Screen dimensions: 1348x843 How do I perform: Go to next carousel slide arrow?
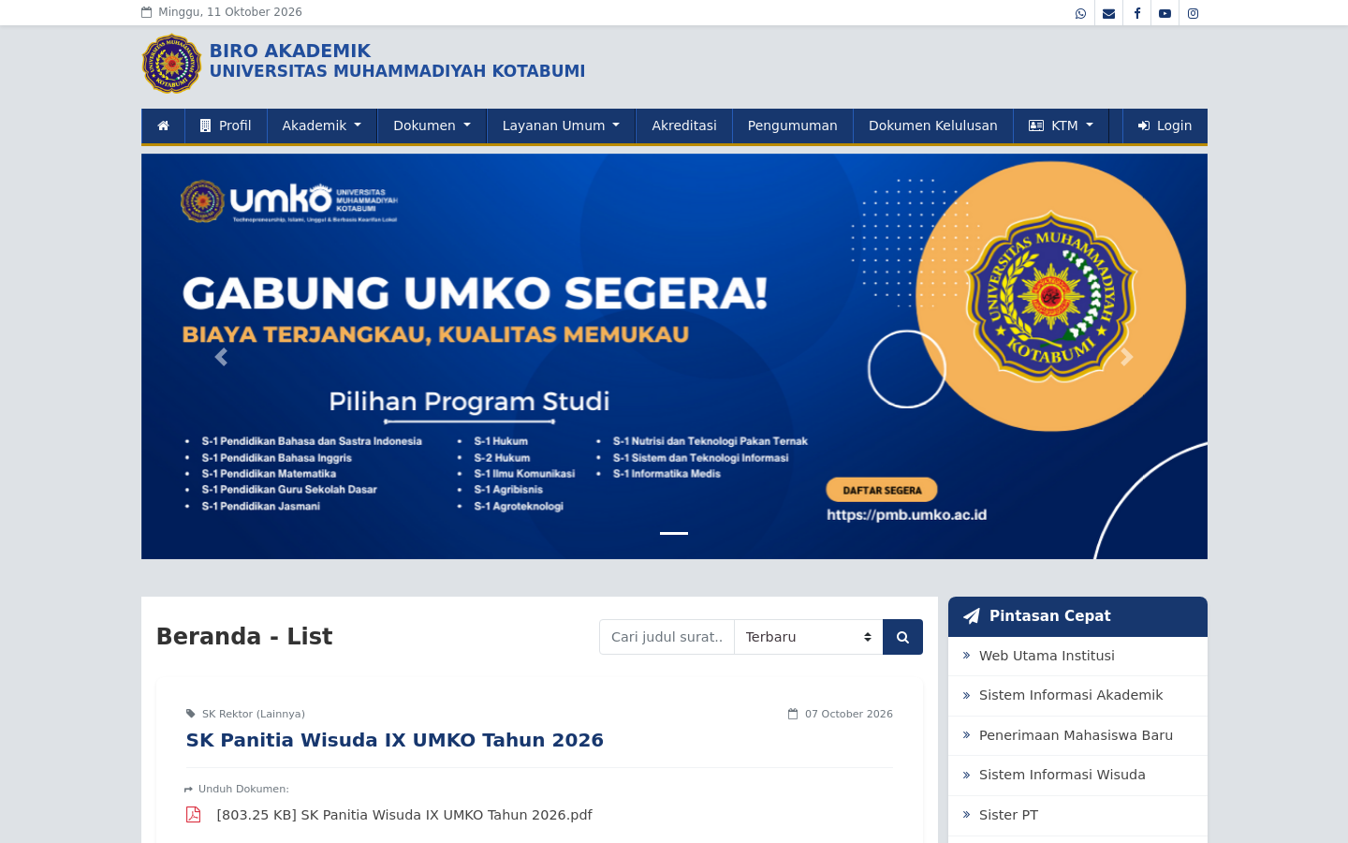(1127, 357)
